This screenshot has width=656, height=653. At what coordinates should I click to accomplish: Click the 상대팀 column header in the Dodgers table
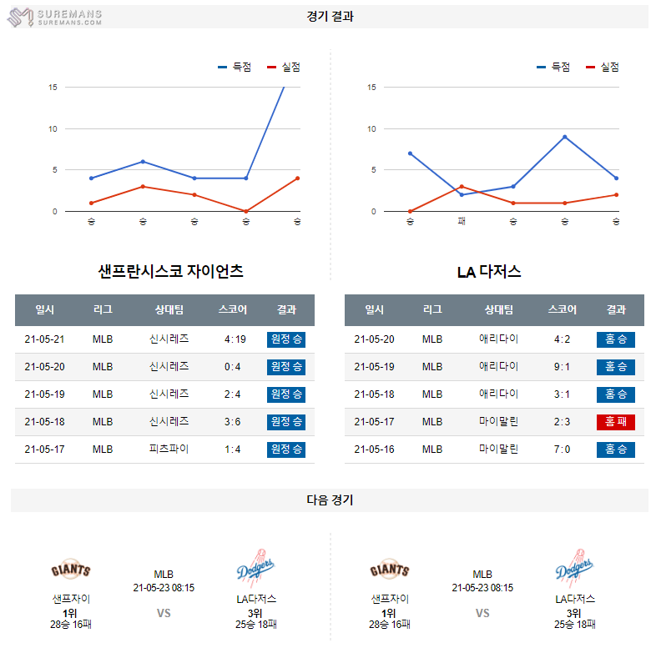click(x=499, y=309)
